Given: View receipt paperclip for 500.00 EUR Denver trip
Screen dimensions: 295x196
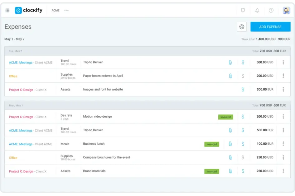Looking at the screenshot, I should pyautogui.click(x=230, y=130).
